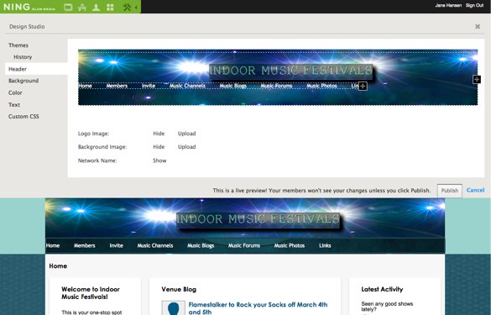Click Music Channels in design preview navigation
The width and height of the screenshot is (491, 315).
click(x=187, y=86)
